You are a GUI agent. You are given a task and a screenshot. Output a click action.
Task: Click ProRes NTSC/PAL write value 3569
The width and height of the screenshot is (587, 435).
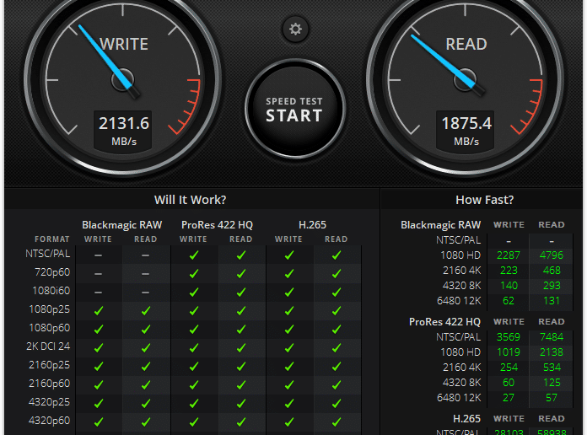[509, 337]
